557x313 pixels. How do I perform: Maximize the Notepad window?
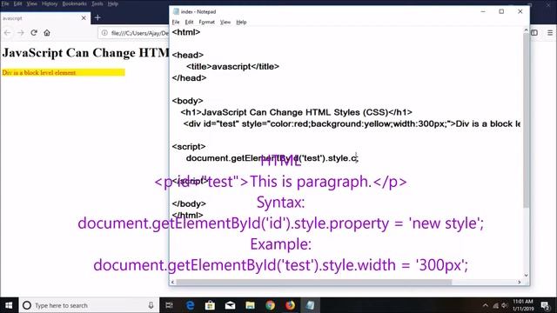[501, 11]
